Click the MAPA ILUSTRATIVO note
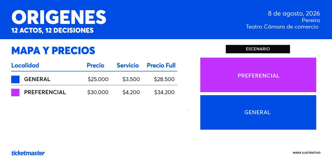The image size is (332, 160). pyautogui.click(x=307, y=153)
